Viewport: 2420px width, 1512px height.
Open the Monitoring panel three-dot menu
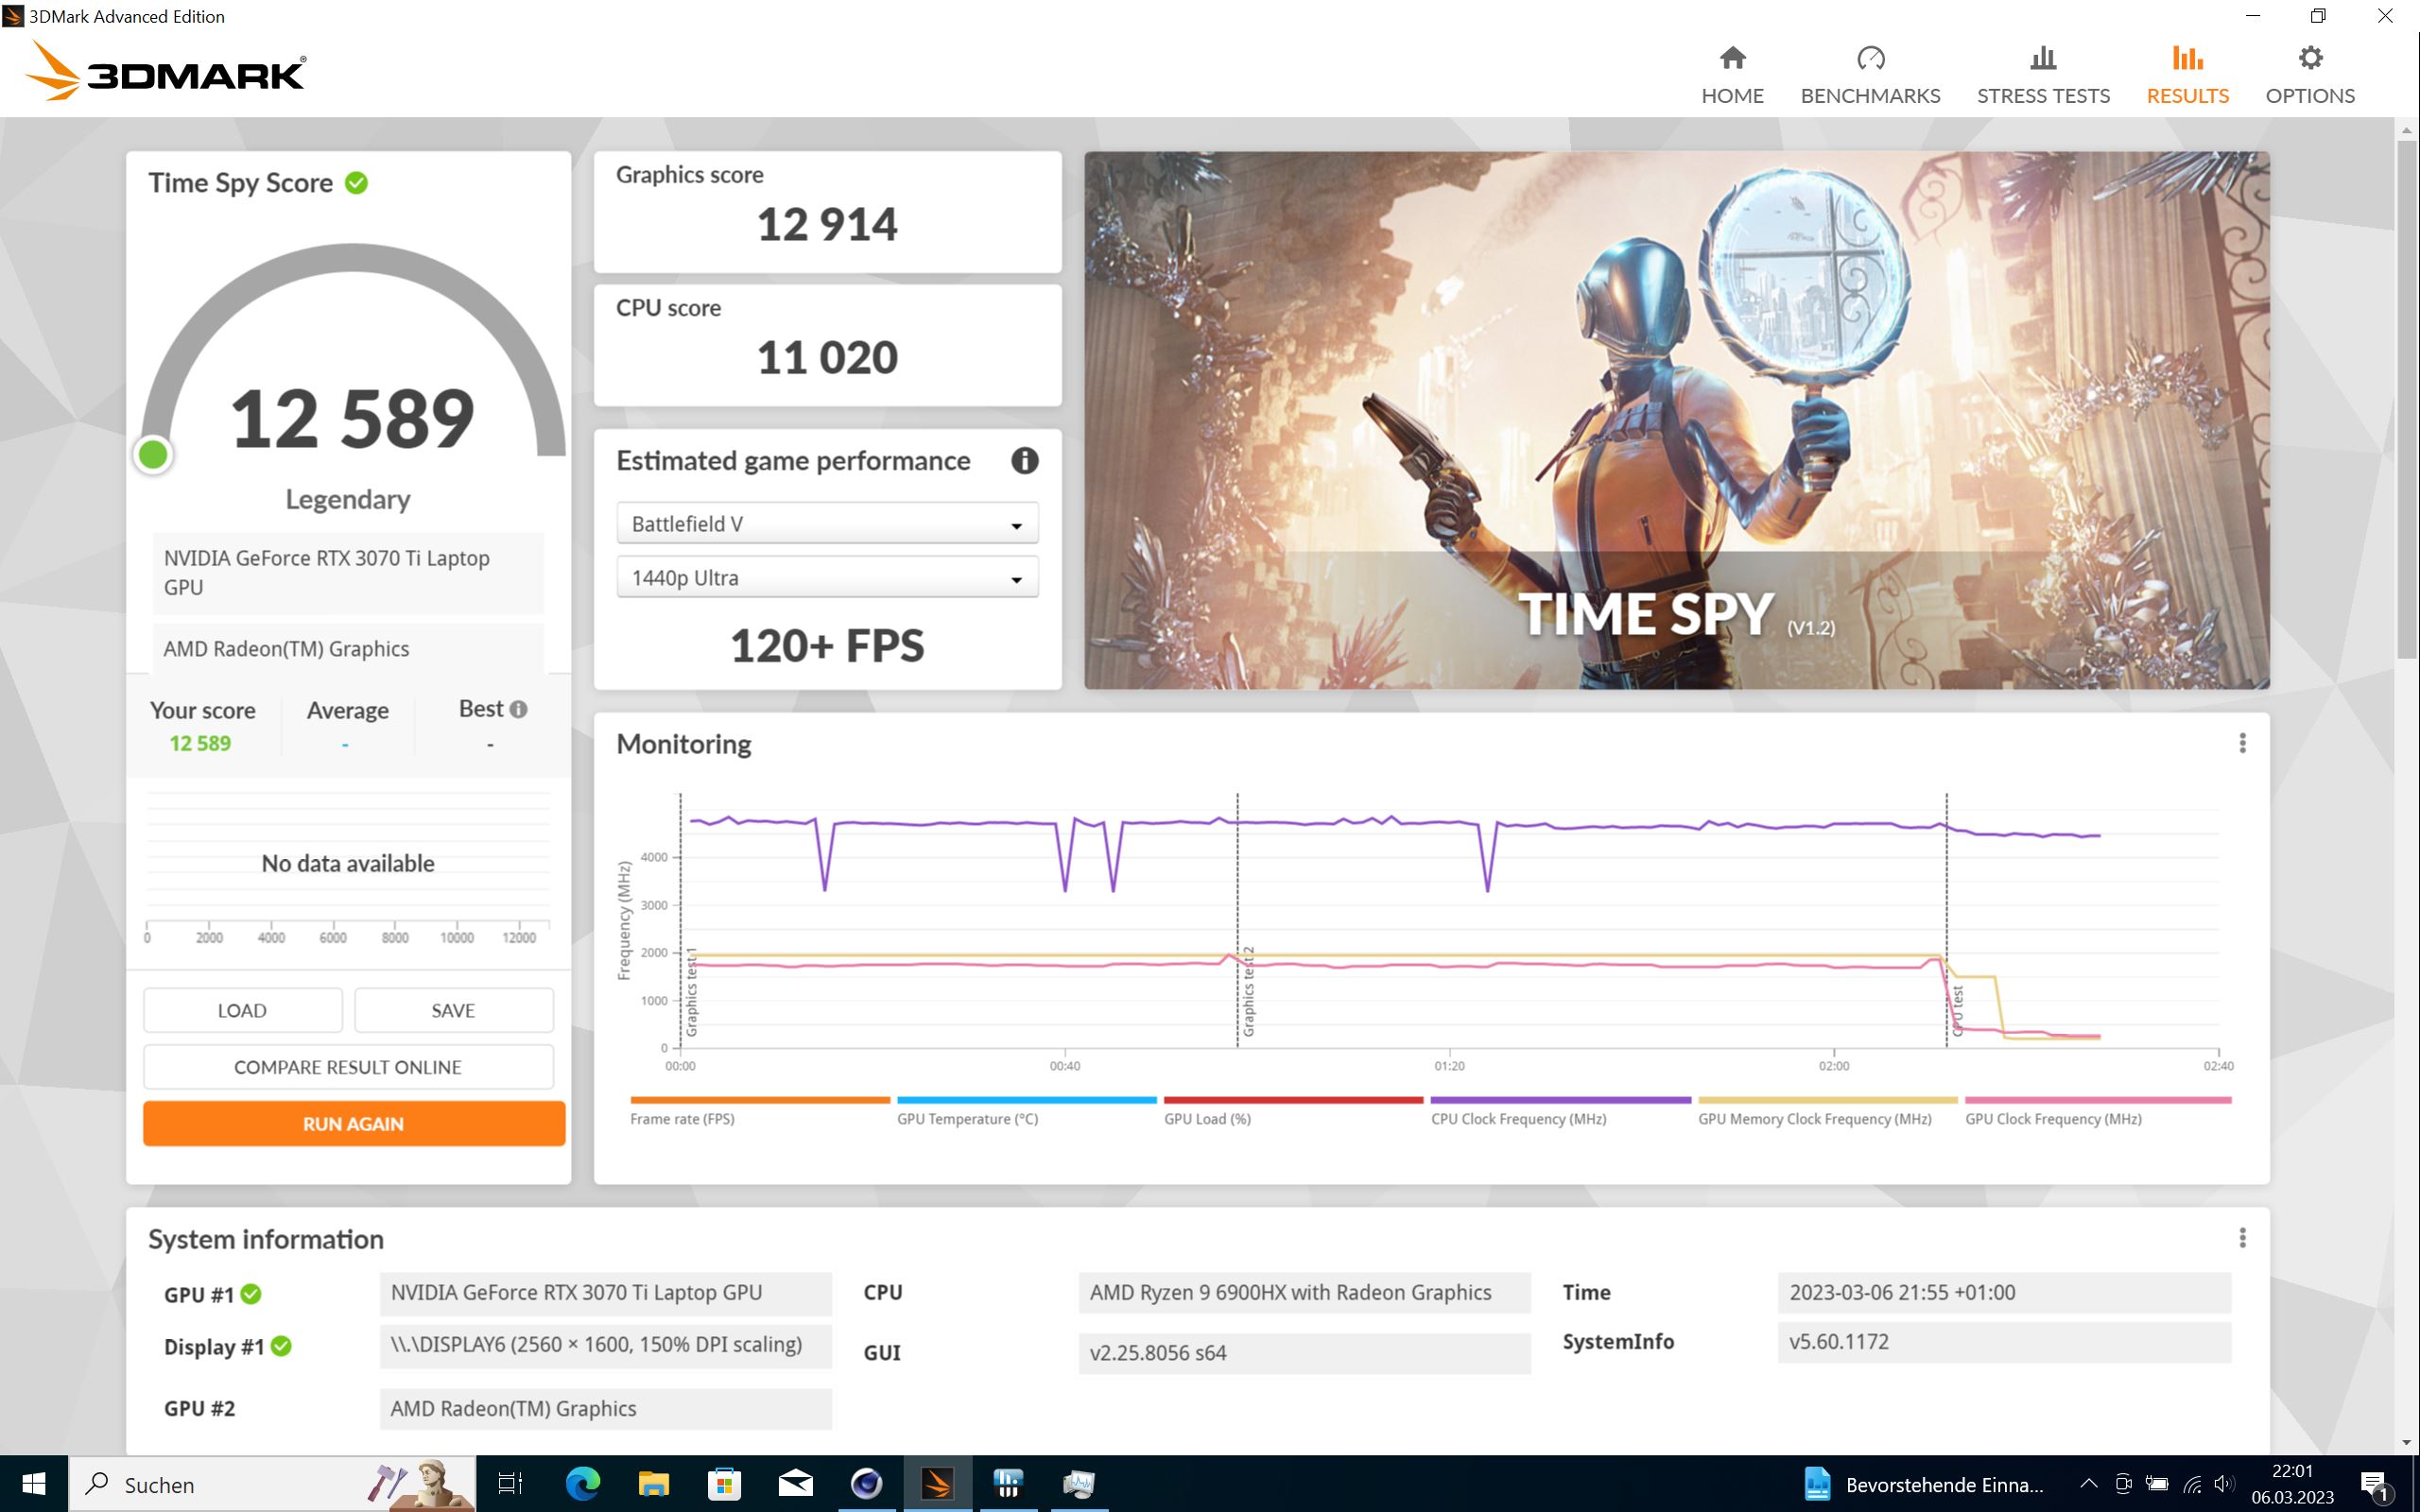(x=2242, y=743)
